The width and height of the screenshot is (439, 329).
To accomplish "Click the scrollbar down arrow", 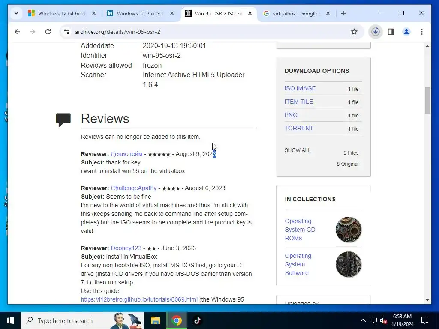I will (x=427, y=300).
